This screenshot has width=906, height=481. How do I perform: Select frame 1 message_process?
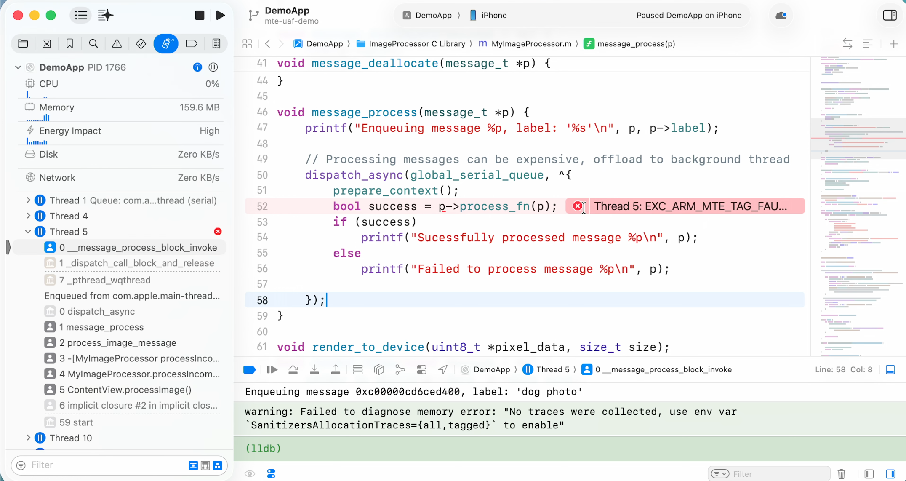(x=93, y=327)
